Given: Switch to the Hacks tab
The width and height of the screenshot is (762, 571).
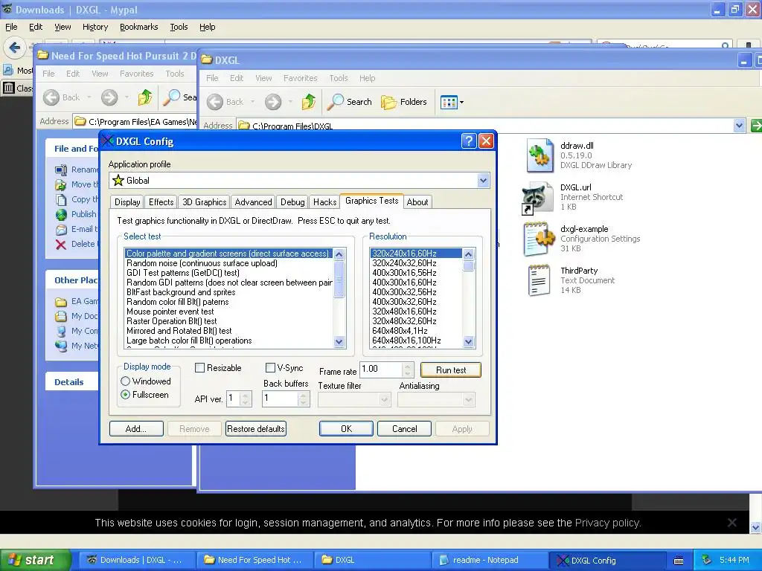Looking at the screenshot, I should (x=324, y=202).
